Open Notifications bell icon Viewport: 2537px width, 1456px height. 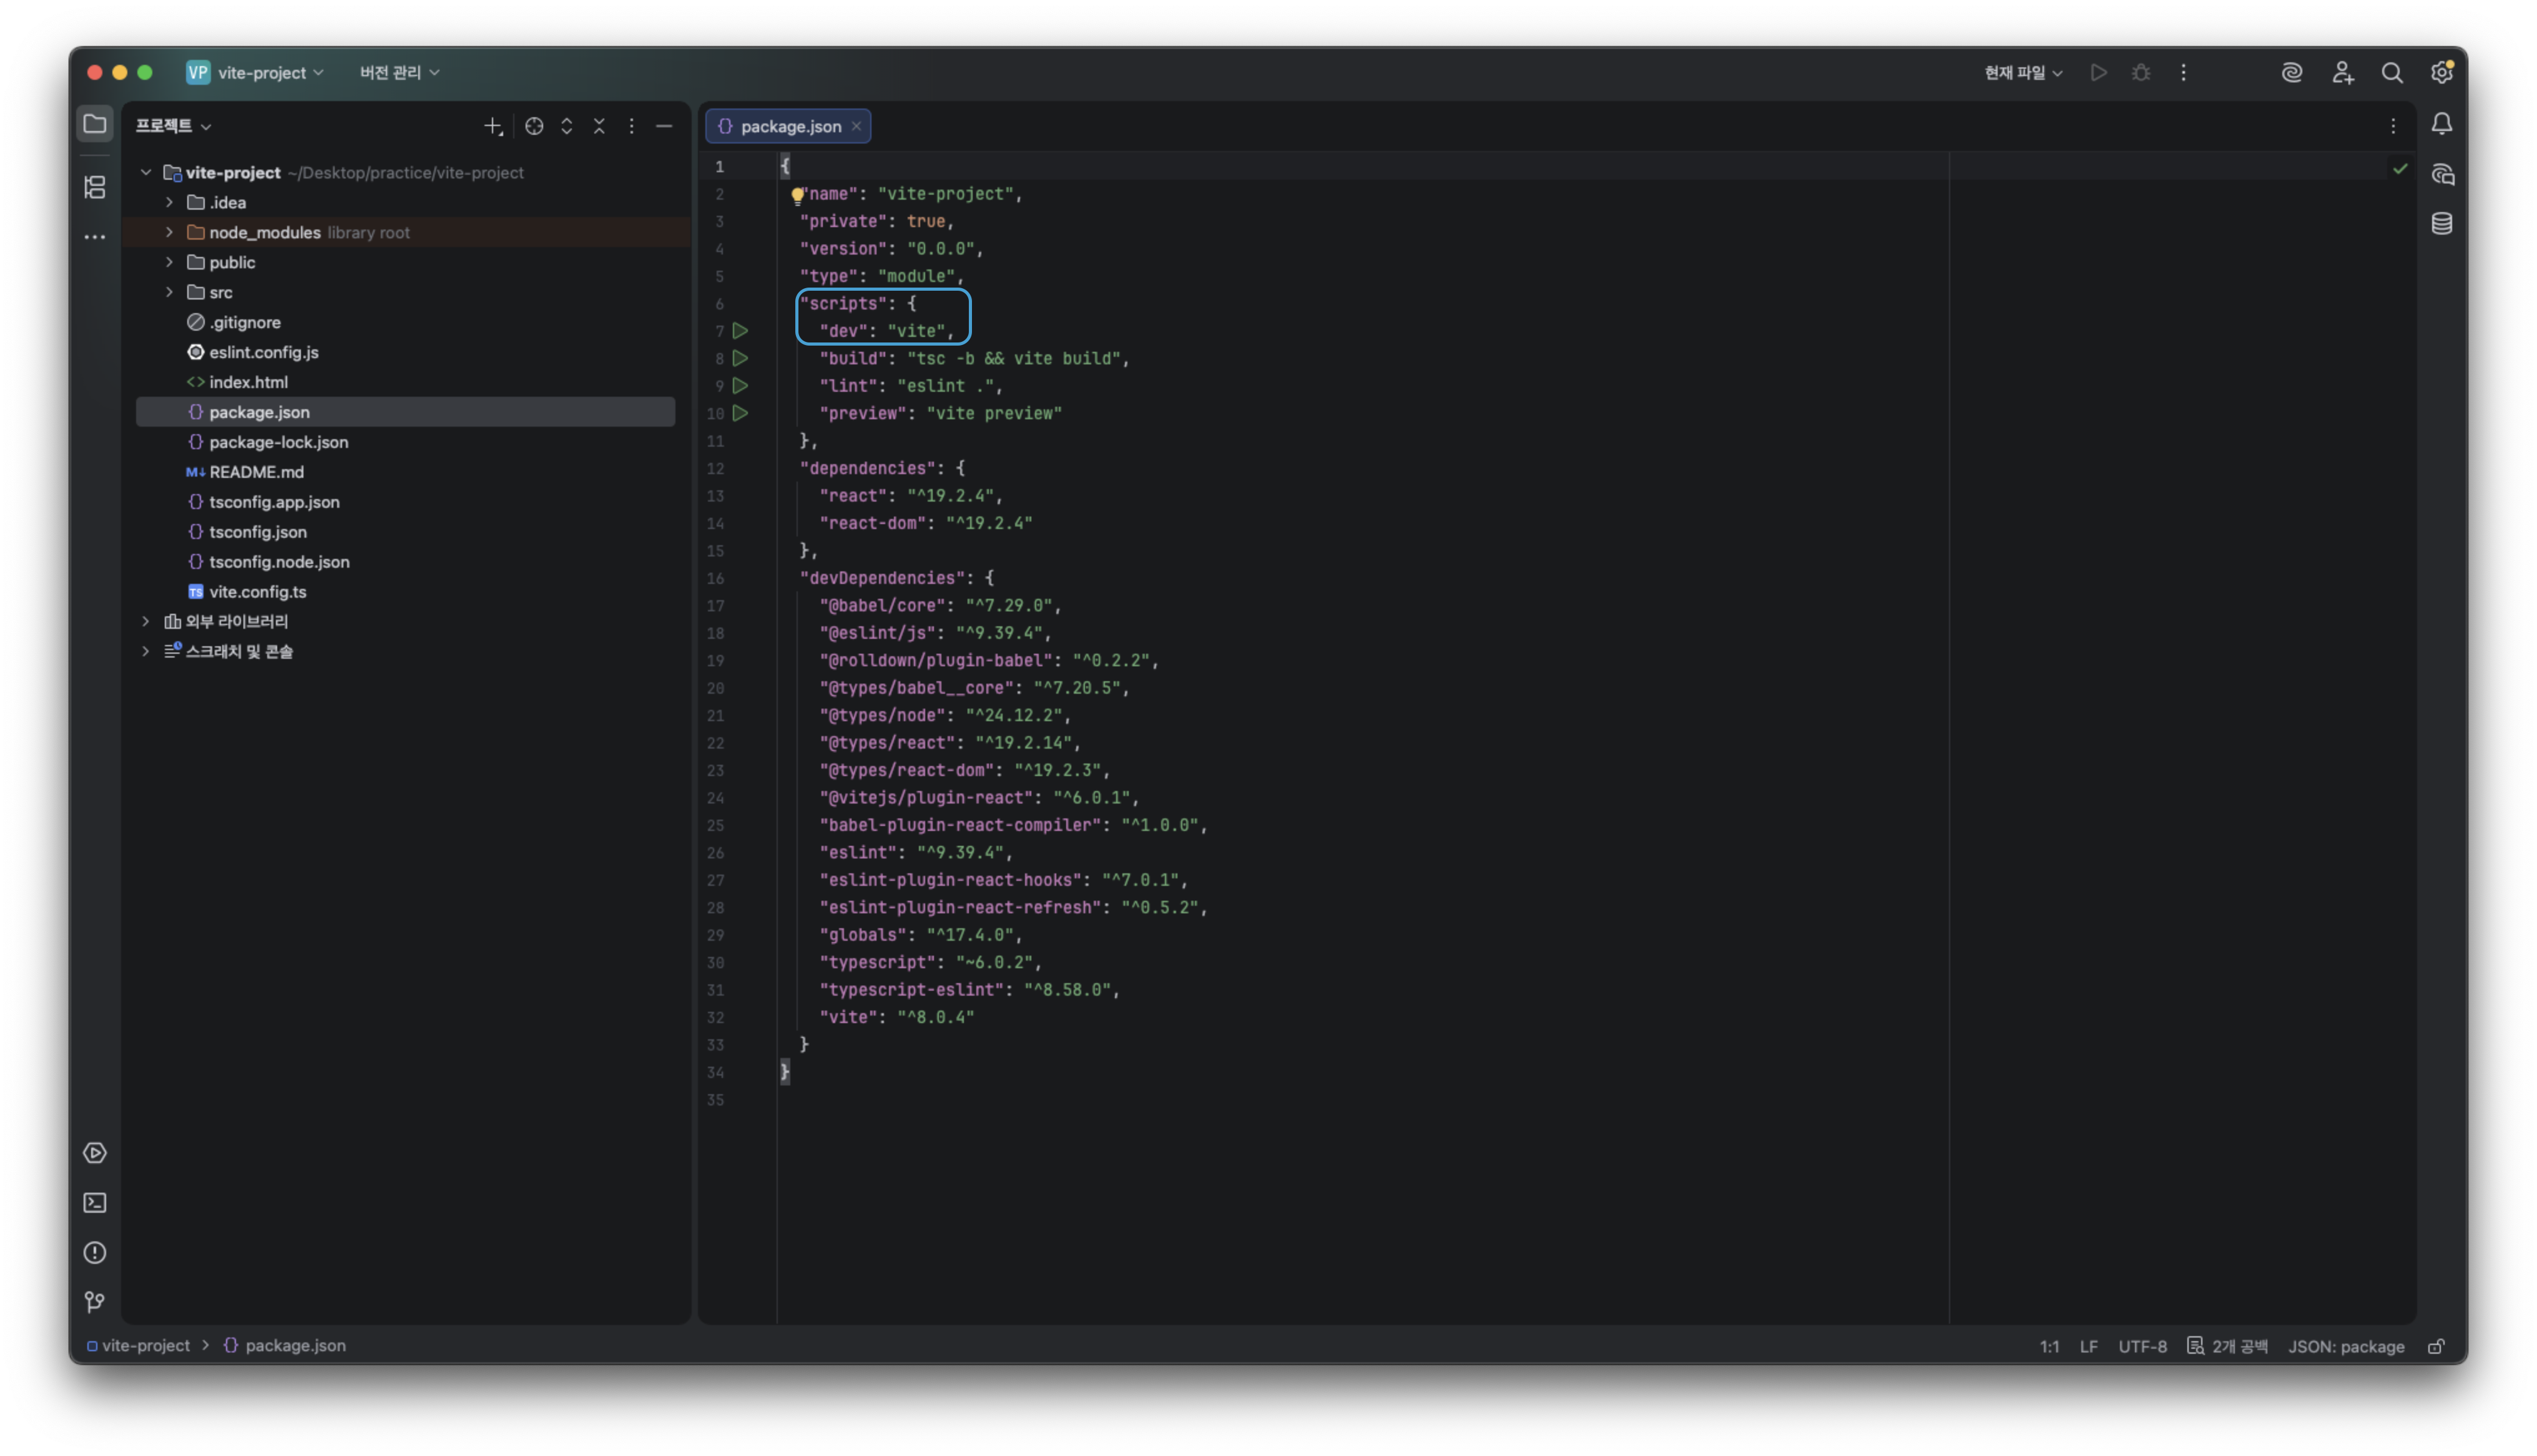[x=2442, y=124]
